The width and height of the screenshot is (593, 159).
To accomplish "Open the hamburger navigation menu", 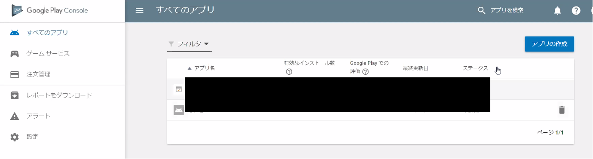I will tap(139, 10).
